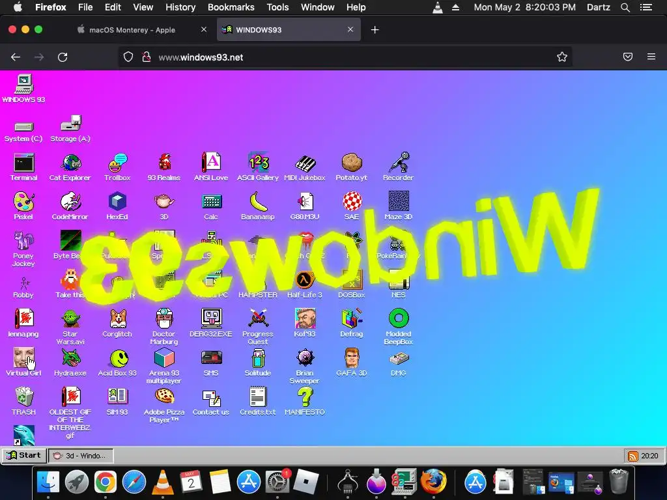
Task: Open the System (C:) drive
Action: 24,127
